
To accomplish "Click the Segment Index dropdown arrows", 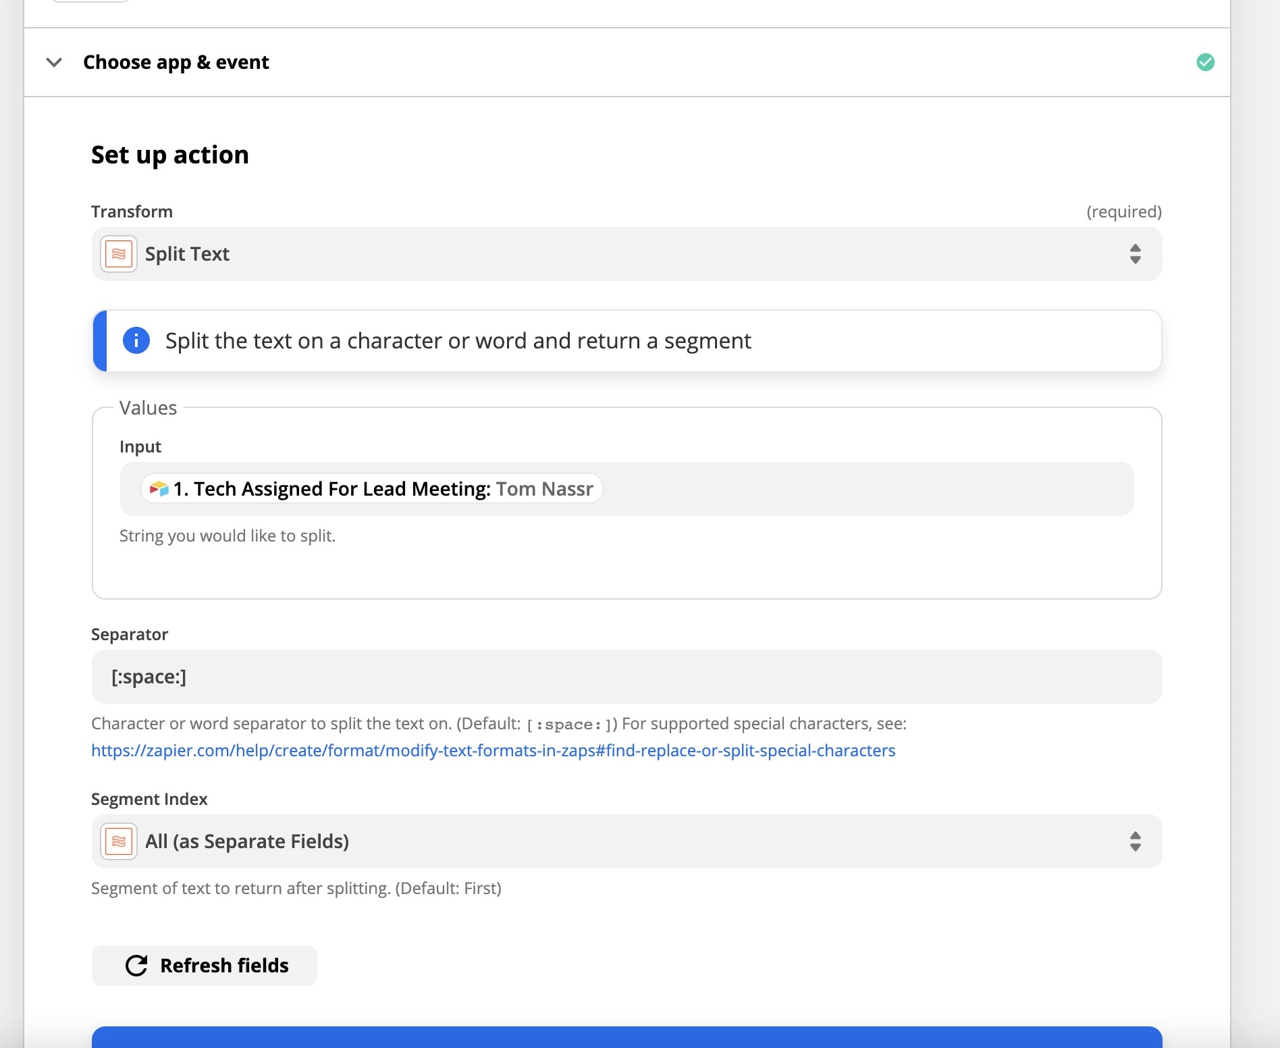I will 1136,841.
